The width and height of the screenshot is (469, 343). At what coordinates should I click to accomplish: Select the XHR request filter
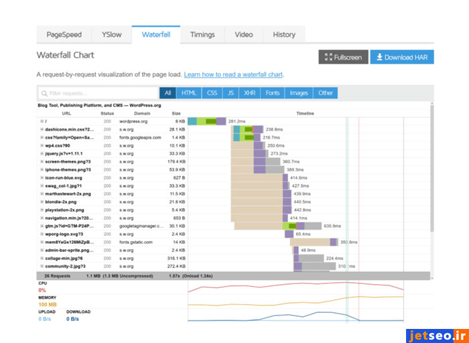pyautogui.click(x=249, y=93)
